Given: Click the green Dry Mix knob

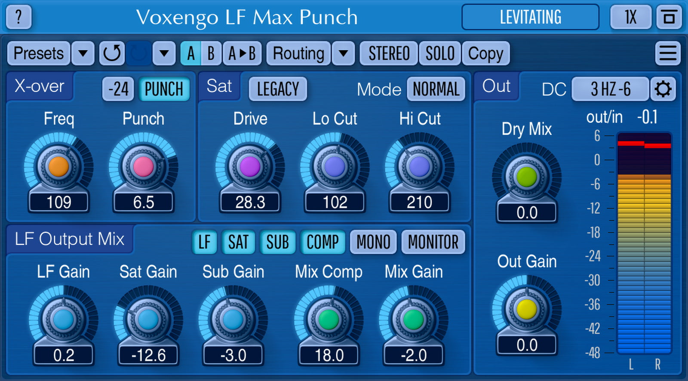Looking at the screenshot, I should point(527,177).
